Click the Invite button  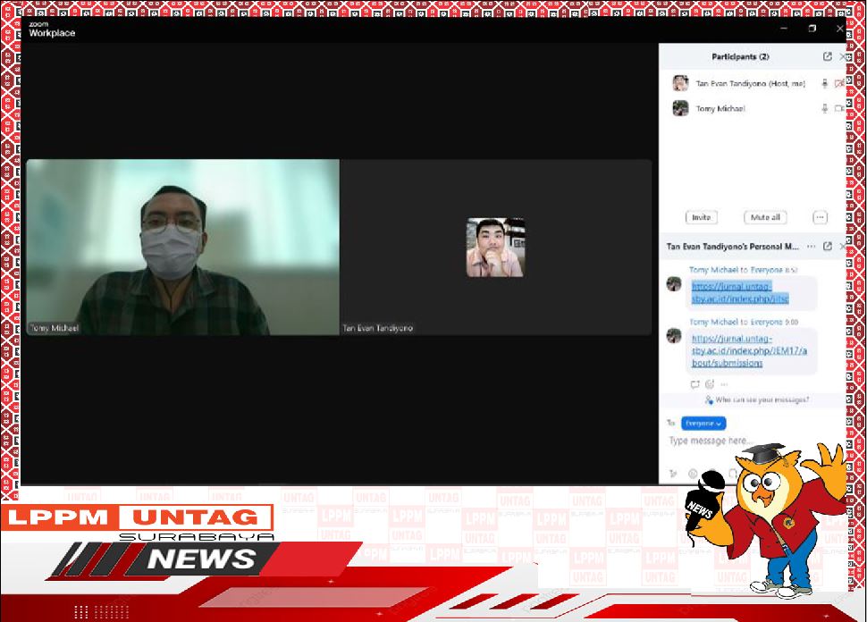pyautogui.click(x=701, y=217)
